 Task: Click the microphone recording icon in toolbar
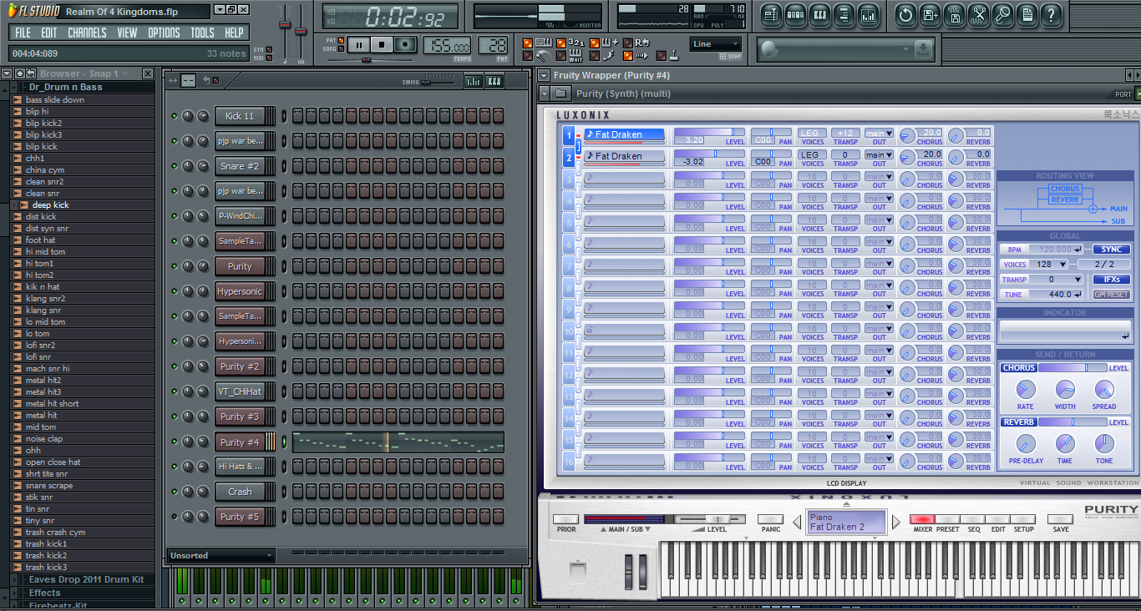click(x=1002, y=14)
